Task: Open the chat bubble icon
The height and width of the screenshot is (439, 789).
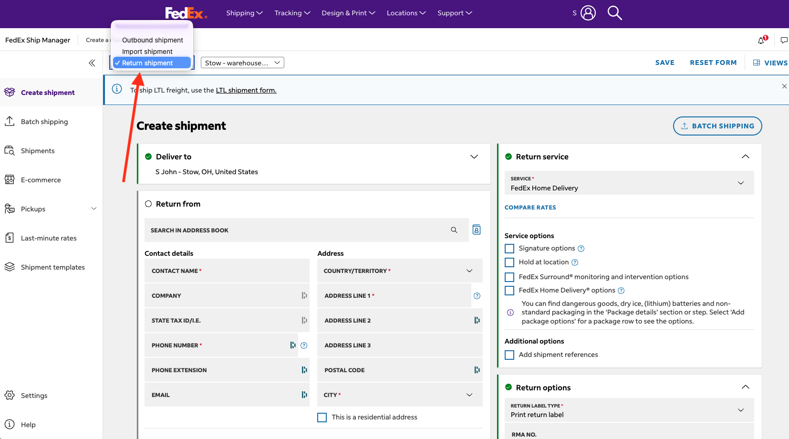Action: [x=784, y=40]
